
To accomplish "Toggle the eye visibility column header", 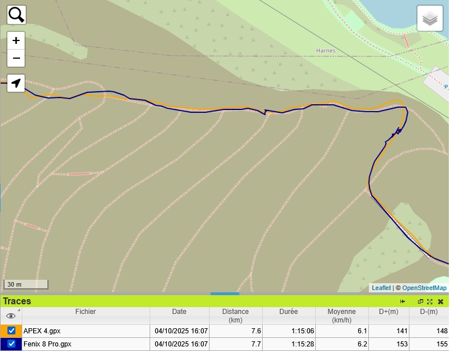I will (11, 316).
